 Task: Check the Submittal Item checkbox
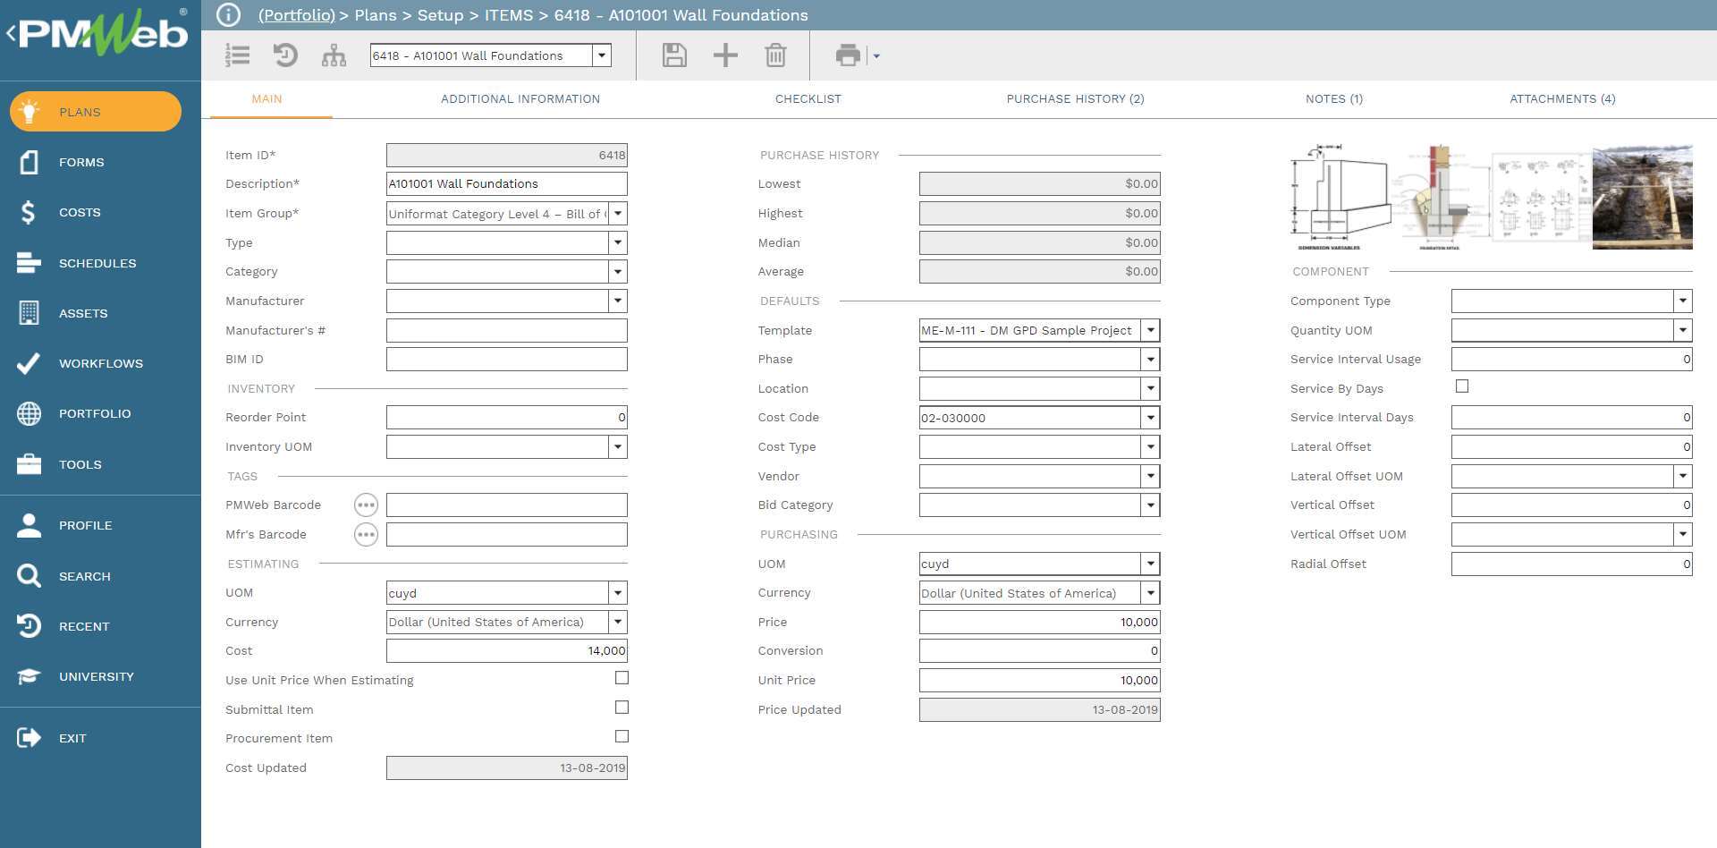click(x=622, y=708)
